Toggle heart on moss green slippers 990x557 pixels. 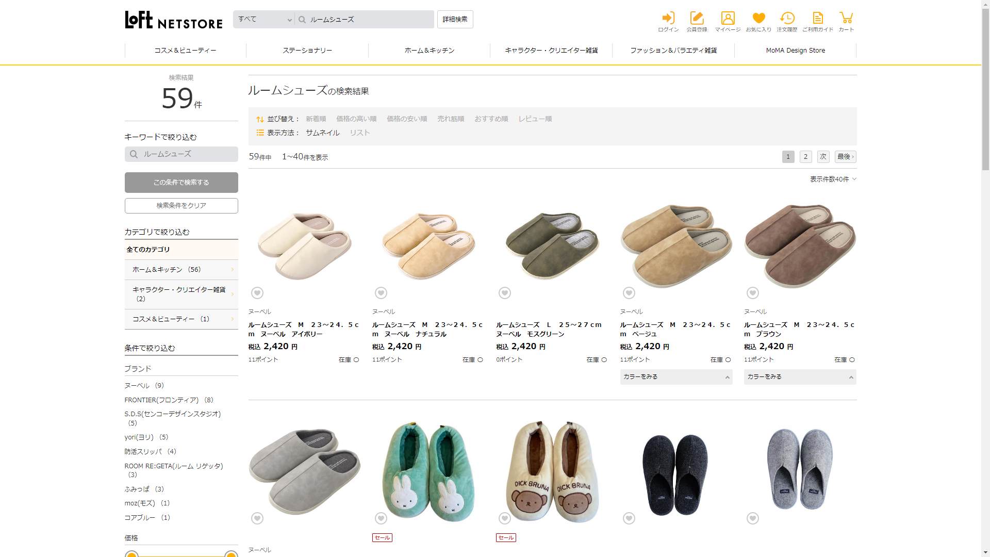tap(505, 293)
